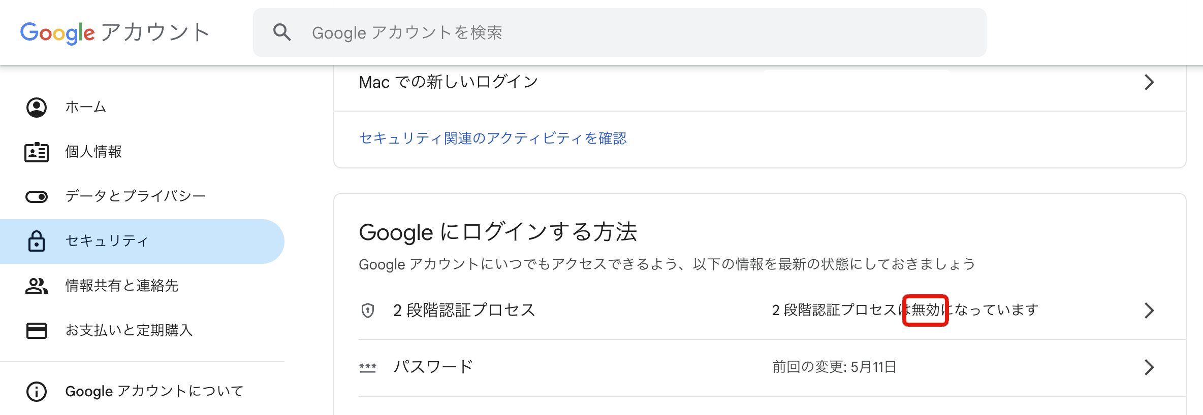Select the ホーム icon in the sidebar
The width and height of the screenshot is (1203, 415).
tap(36, 107)
